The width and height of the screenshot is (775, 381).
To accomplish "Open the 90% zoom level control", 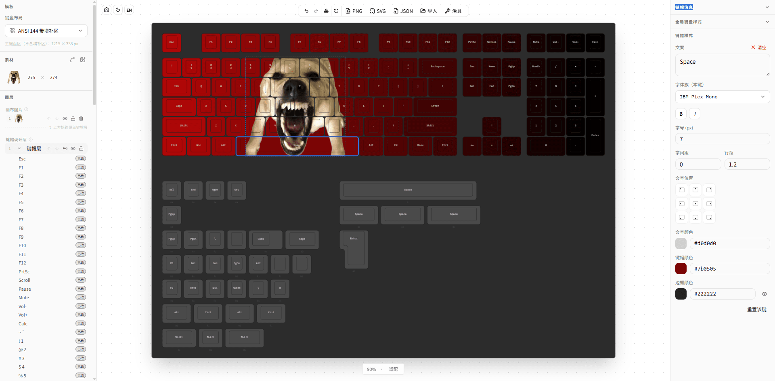I will (371, 369).
